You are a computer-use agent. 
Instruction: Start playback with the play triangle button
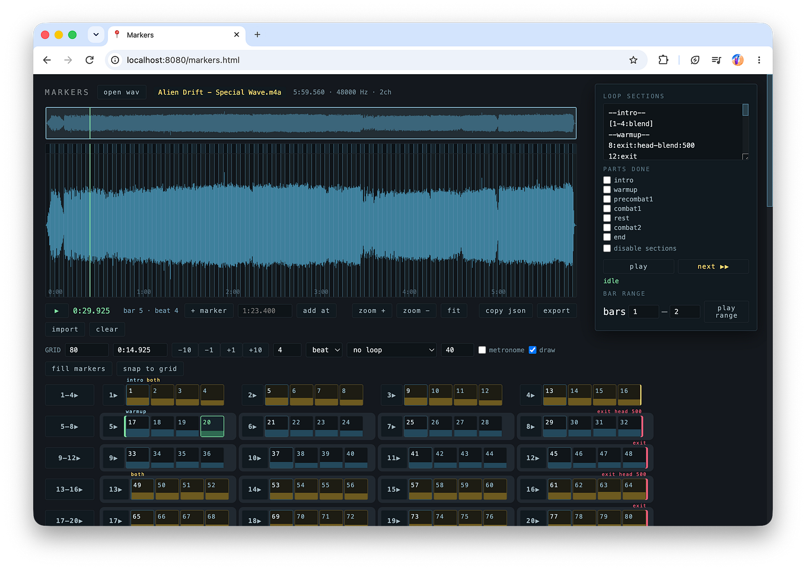[x=56, y=311]
